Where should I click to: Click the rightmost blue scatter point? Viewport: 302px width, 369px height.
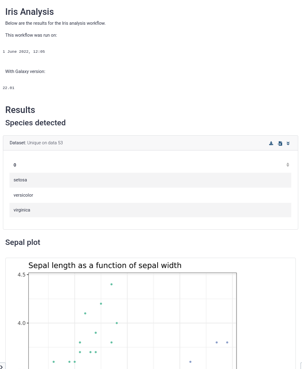tap(227, 343)
